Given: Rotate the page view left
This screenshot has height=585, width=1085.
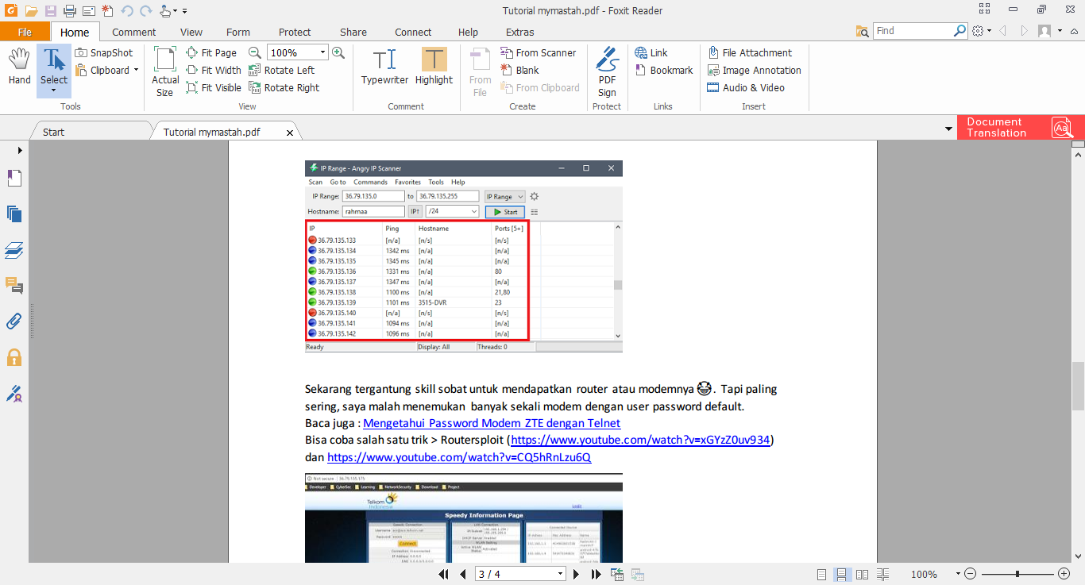Looking at the screenshot, I should (281, 70).
